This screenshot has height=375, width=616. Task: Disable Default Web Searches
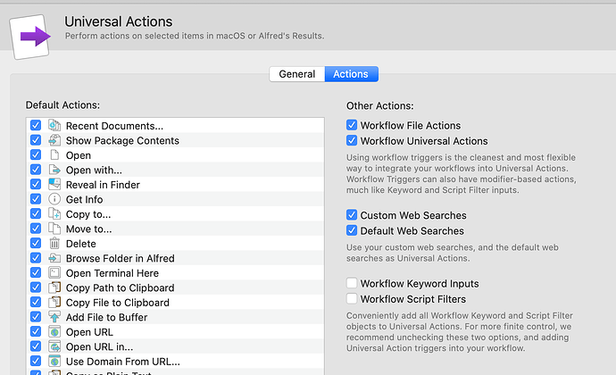point(352,230)
